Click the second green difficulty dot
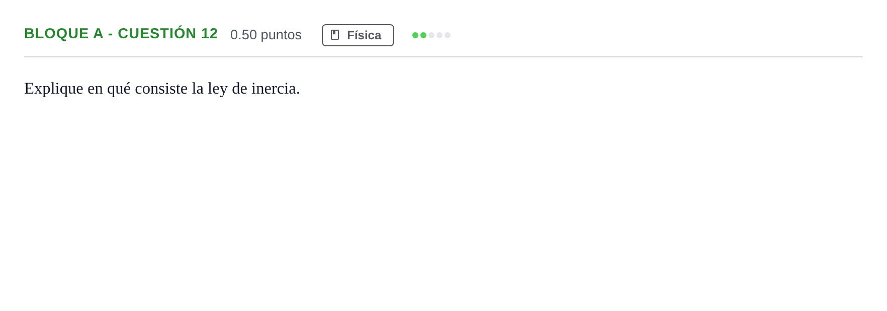 pyautogui.click(x=423, y=35)
